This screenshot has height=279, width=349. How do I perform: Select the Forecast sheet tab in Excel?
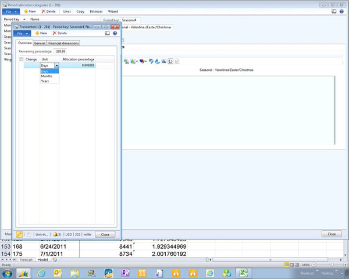point(26,259)
